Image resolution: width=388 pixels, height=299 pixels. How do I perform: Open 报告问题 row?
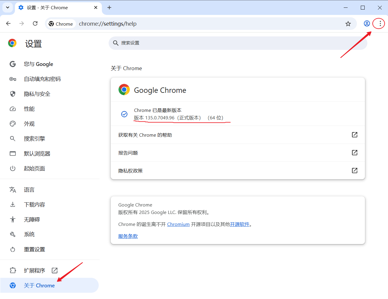click(238, 153)
